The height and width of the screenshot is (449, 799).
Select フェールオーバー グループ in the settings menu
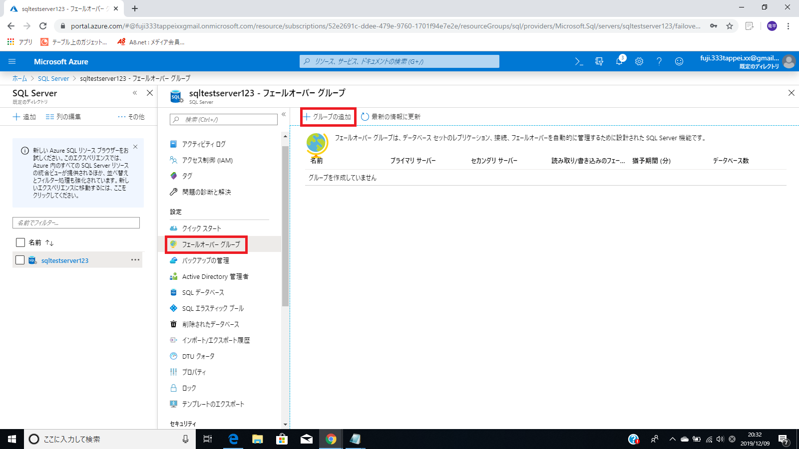pyautogui.click(x=213, y=244)
